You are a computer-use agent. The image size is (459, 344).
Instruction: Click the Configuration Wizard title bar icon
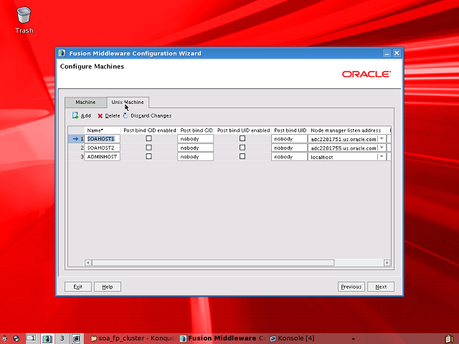[x=62, y=53]
